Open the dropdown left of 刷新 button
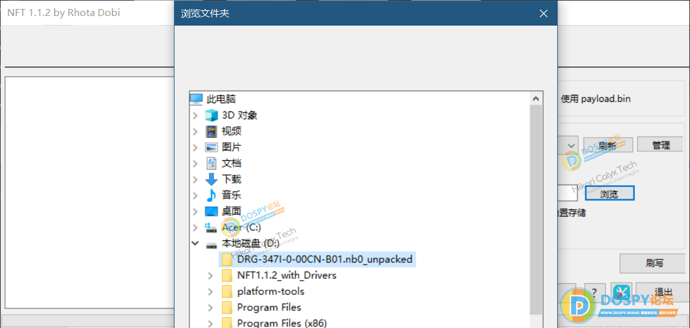This screenshot has height=328, width=690. click(571, 145)
